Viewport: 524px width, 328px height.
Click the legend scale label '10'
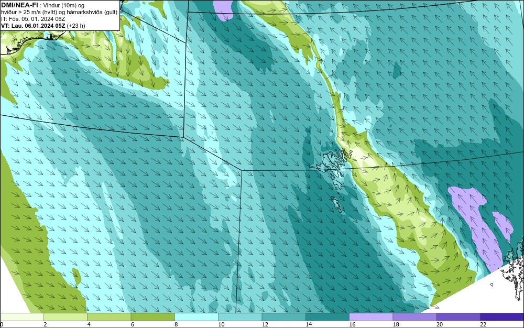(x=221, y=324)
